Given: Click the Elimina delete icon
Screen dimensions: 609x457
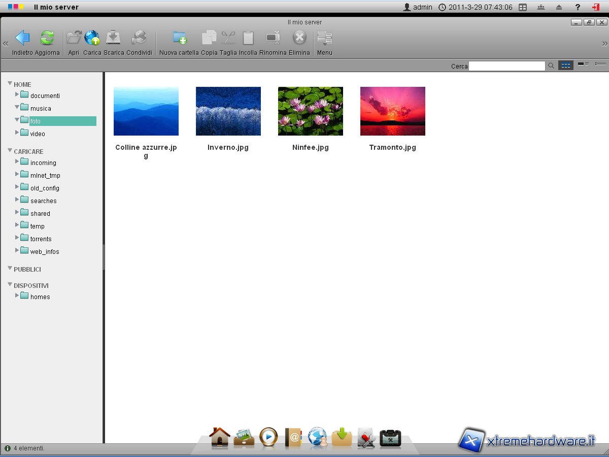Looking at the screenshot, I should tap(299, 38).
